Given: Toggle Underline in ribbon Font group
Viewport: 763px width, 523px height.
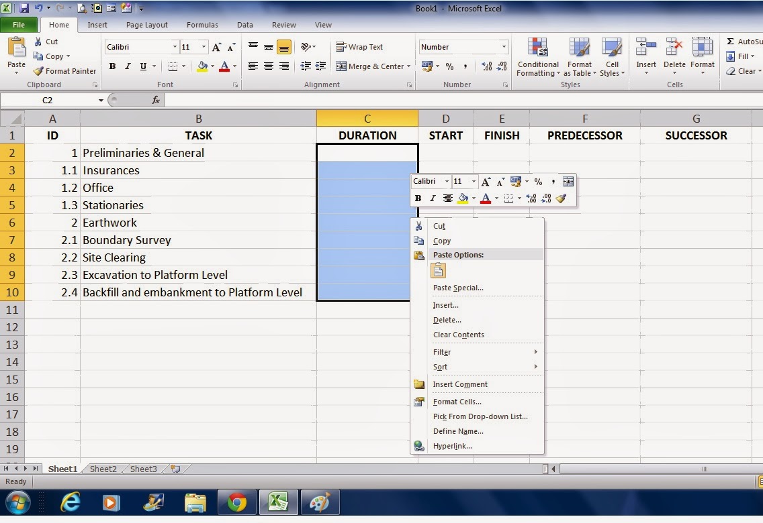Looking at the screenshot, I should pos(143,66).
